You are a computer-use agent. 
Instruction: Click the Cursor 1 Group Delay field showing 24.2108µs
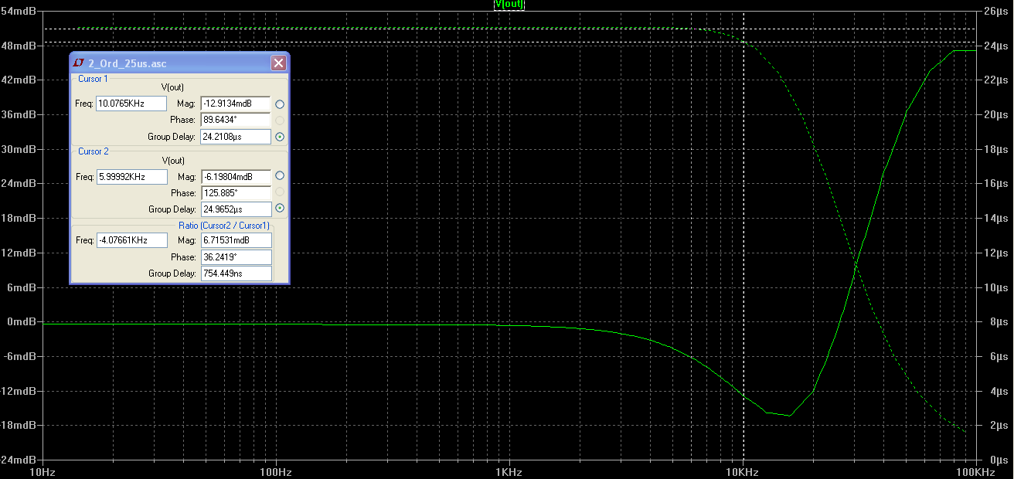pyautogui.click(x=236, y=137)
